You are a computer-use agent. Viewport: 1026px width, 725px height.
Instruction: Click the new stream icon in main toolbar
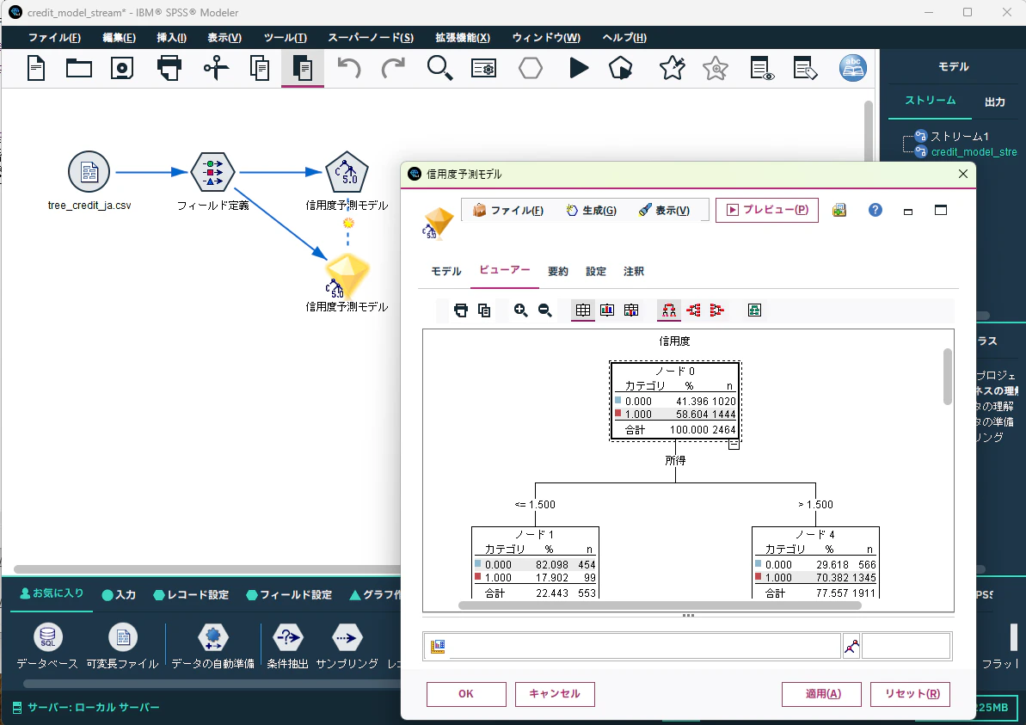(36, 68)
